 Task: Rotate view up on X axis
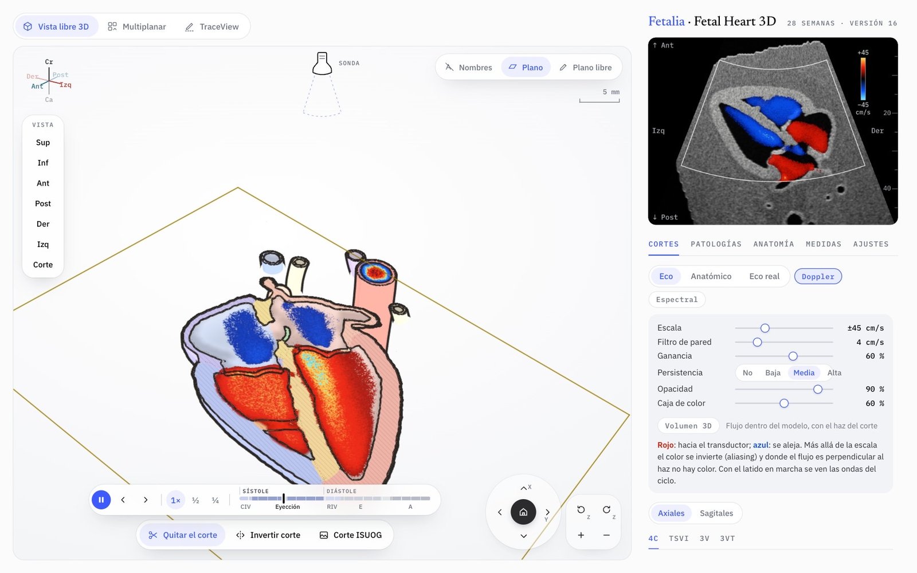coord(524,488)
